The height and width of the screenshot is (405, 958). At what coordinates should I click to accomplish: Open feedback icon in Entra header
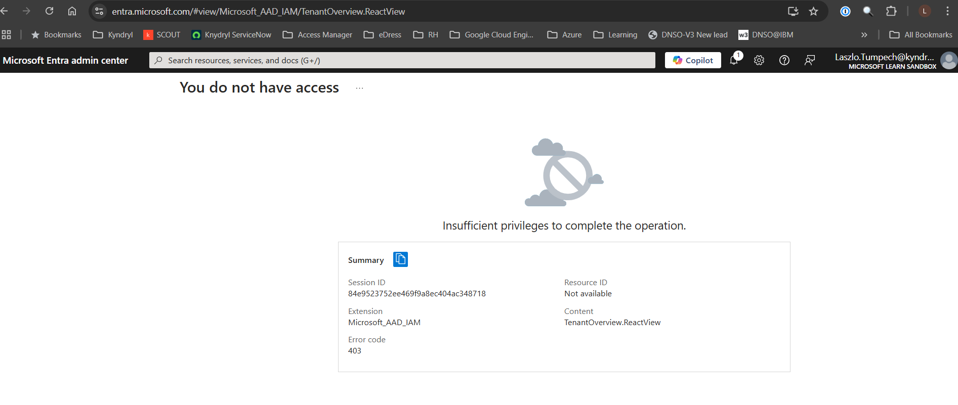[x=810, y=60]
